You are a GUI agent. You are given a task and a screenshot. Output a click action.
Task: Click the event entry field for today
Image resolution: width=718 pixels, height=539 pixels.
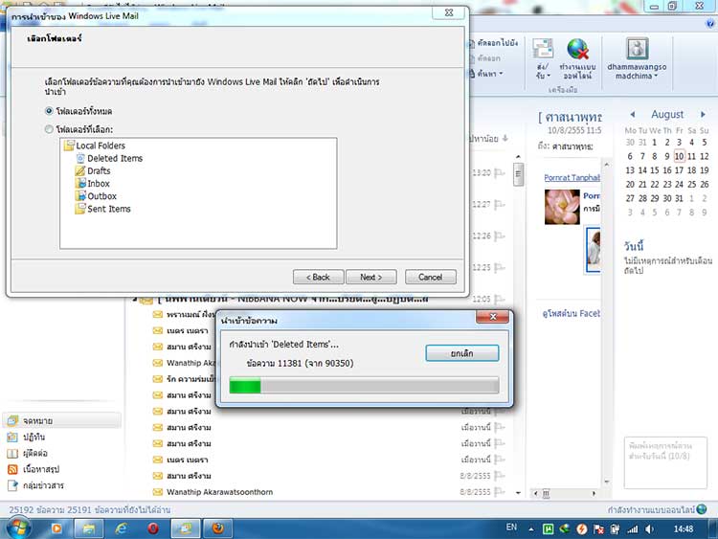click(x=663, y=450)
